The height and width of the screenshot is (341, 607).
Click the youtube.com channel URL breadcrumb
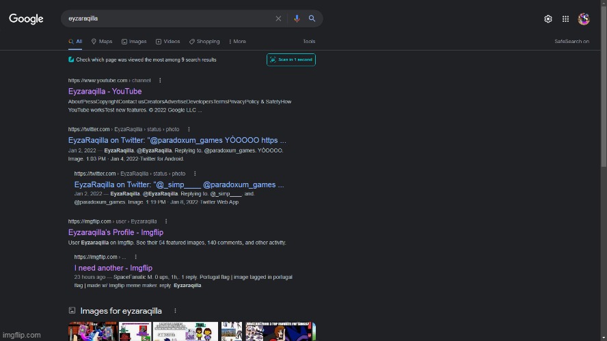109,81
